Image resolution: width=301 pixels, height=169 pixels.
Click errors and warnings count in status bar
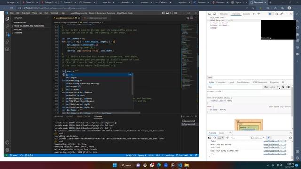(29, 155)
